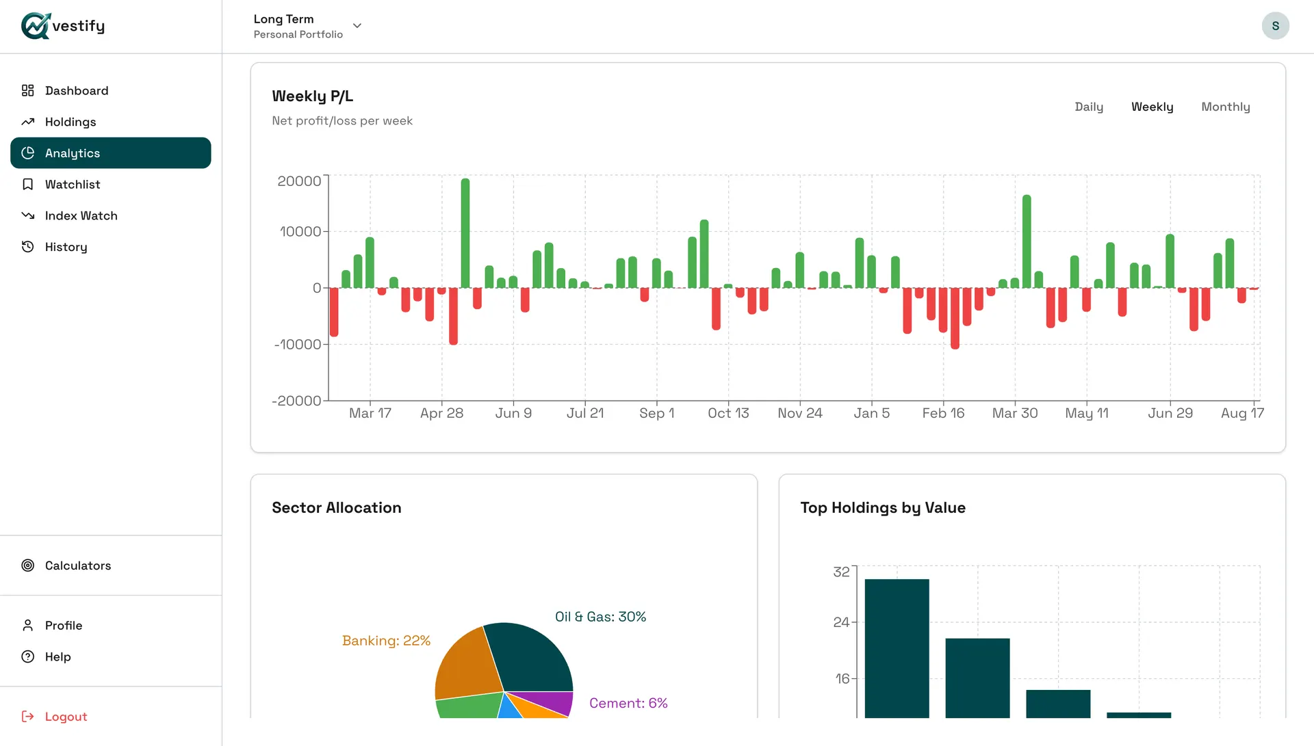Click the 'Jun 29' axis label

(1170, 413)
